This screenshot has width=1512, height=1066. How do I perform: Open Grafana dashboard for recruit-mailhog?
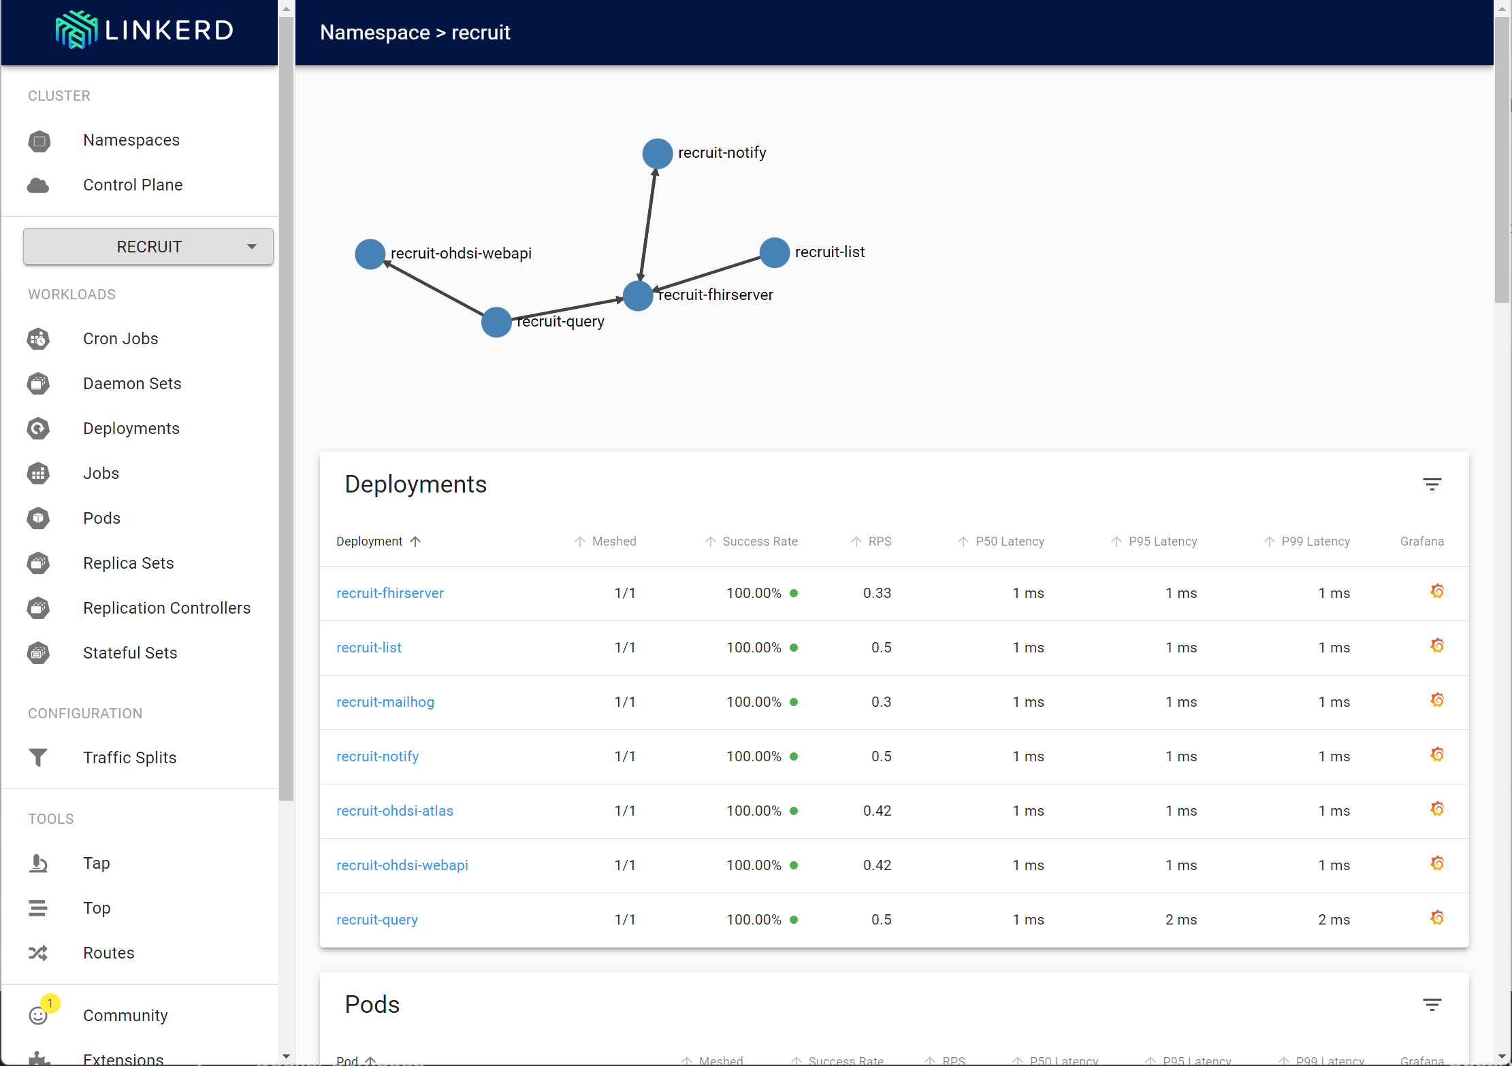(1437, 700)
